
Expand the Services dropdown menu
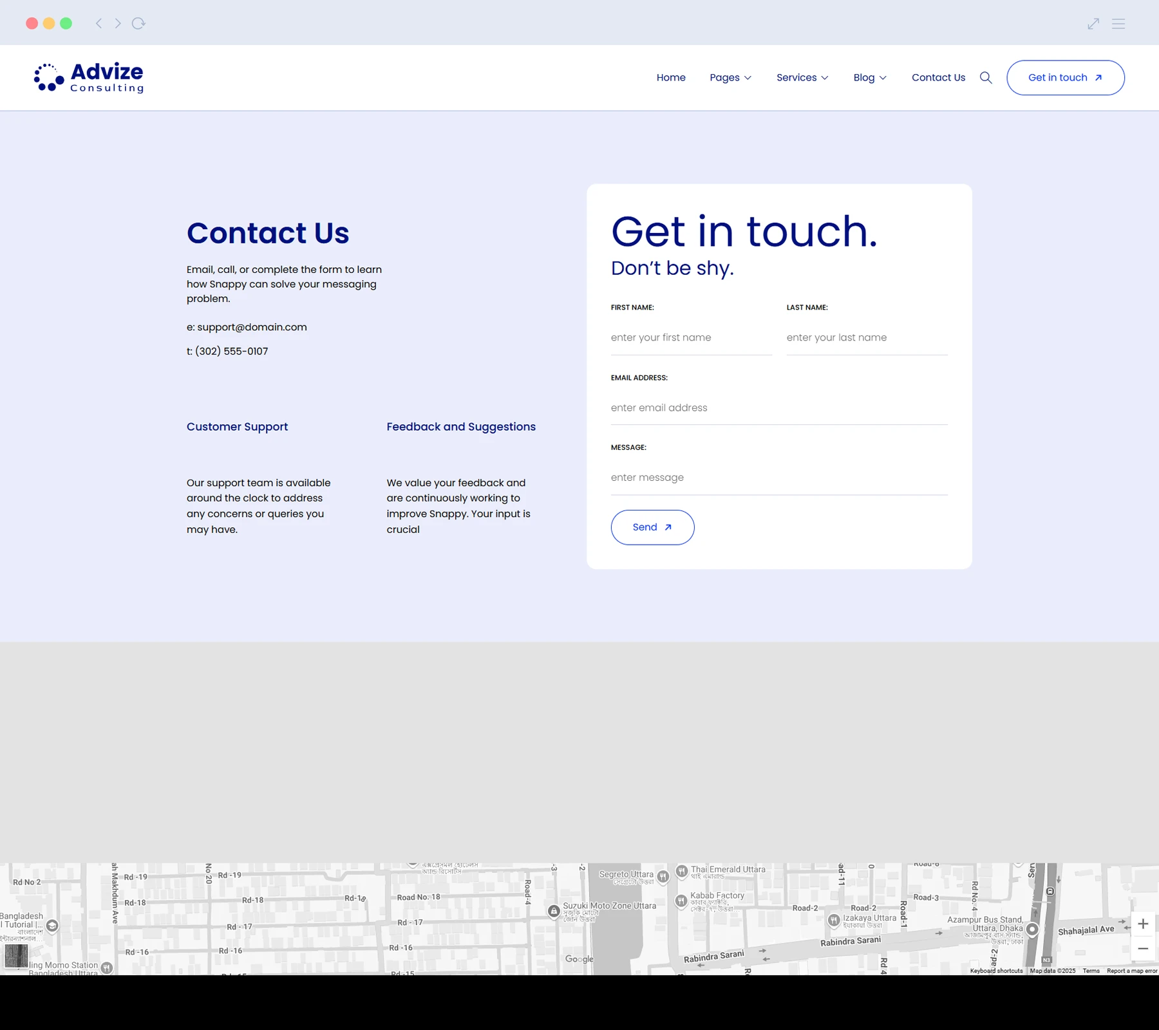pos(802,78)
